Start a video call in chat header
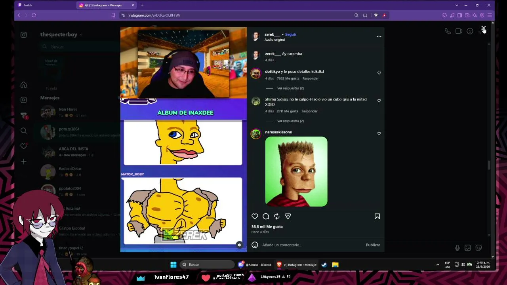This screenshot has width=507, height=285. coord(459,31)
